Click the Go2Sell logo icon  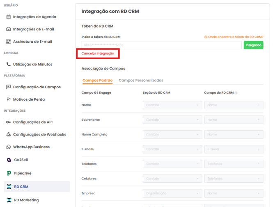tap(9, 160)
